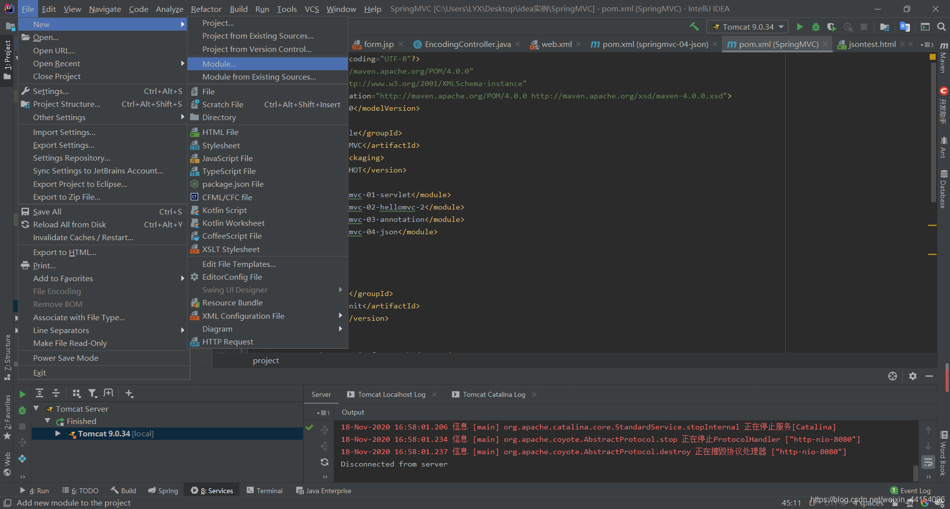The width and height of the screenshot is (950, 509).
Task: Open the Database tool window
Action: (x=944, y=190)
